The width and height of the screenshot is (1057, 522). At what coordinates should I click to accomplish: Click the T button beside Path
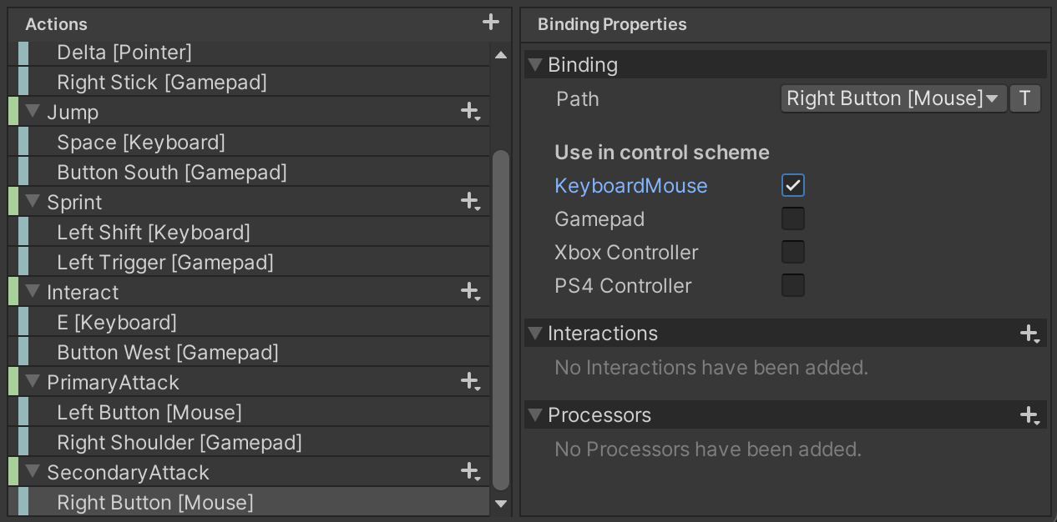[1024, 98]
